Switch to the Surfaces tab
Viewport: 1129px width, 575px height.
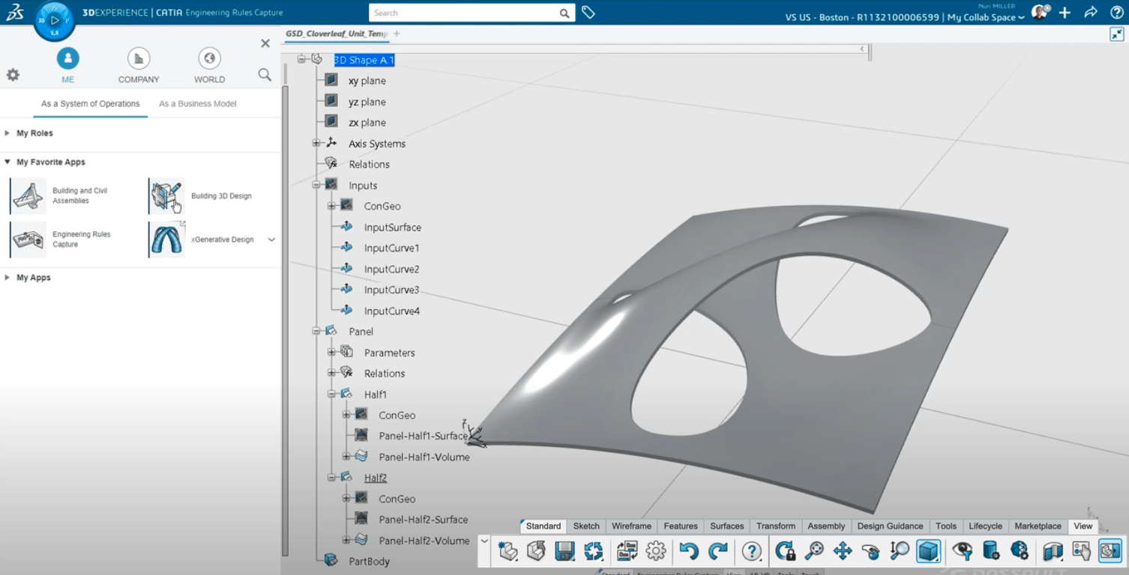tap(726, 526)
